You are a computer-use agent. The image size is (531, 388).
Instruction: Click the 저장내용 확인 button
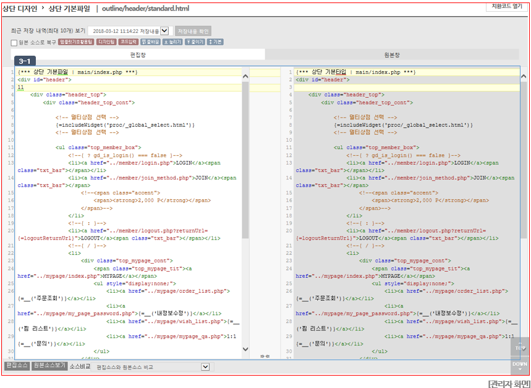click(x=193, y=31)
